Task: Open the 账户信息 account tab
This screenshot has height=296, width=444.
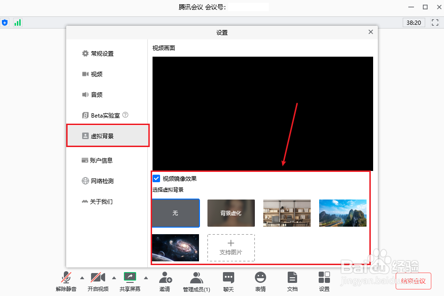Action: (107, 161)
